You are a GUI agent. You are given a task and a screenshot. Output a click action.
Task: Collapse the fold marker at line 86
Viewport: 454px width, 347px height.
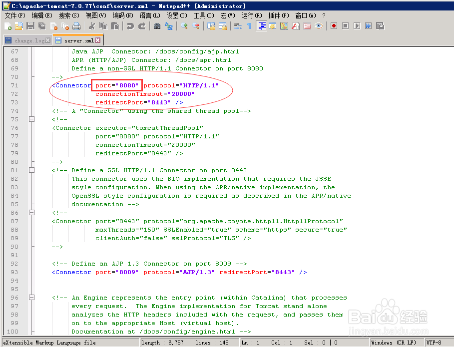coord(32,213)
